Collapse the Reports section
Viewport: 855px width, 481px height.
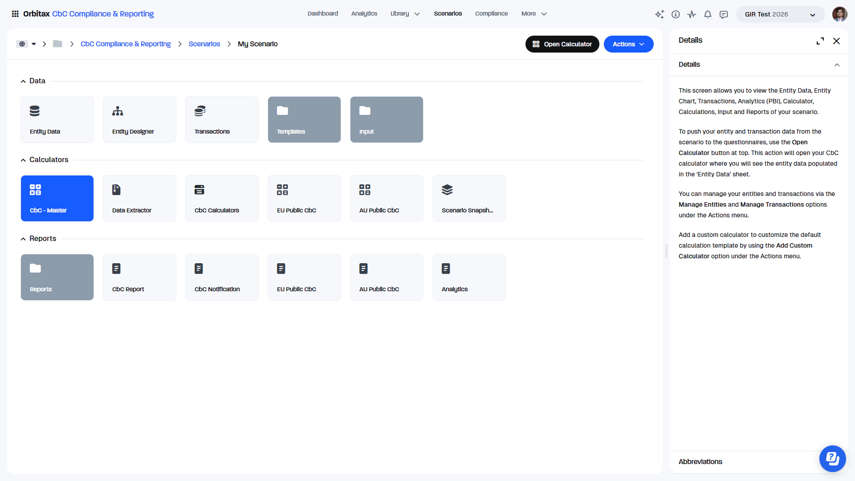[x=23, y=239]
